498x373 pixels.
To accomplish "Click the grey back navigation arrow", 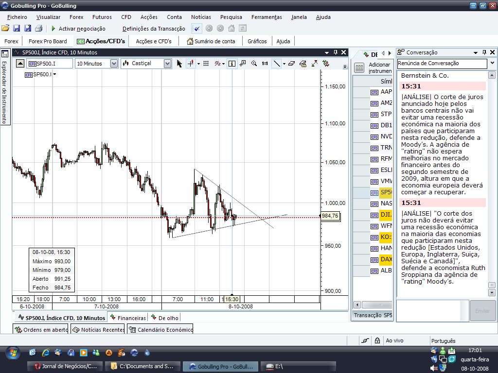I will click(x=209, y=29).
